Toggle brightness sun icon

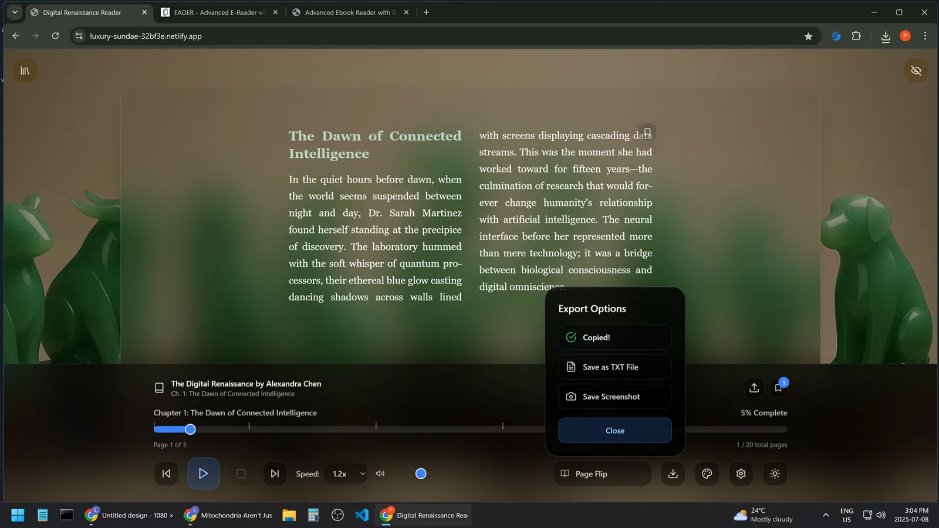pos(775,473)
